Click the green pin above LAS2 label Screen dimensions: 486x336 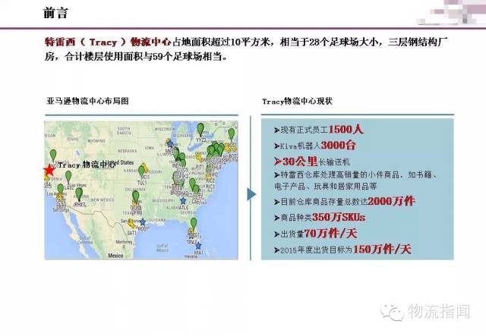coord(68,177)
